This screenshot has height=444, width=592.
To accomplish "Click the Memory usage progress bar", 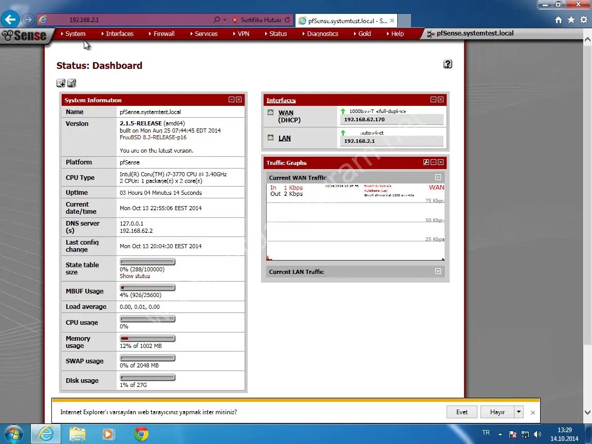I will [147, 338].
